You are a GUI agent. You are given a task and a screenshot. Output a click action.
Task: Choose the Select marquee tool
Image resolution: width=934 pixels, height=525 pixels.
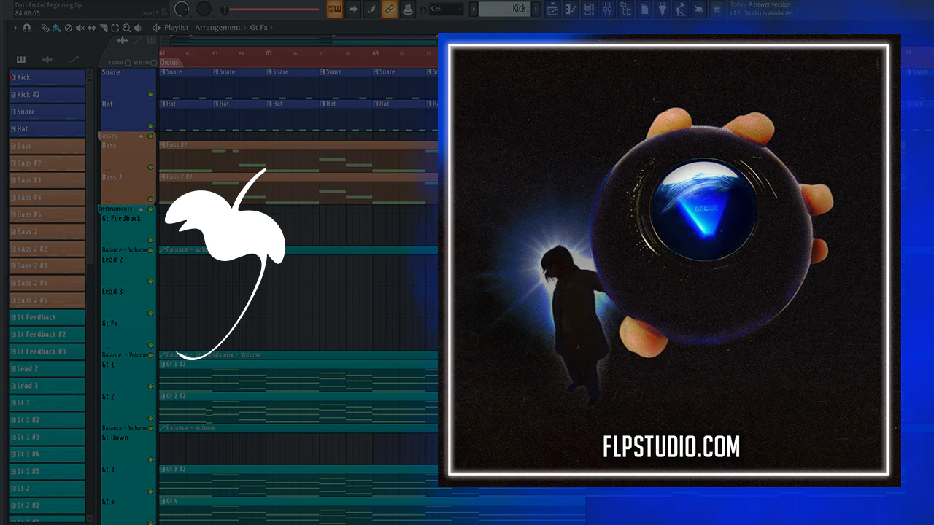pos(115,28)
